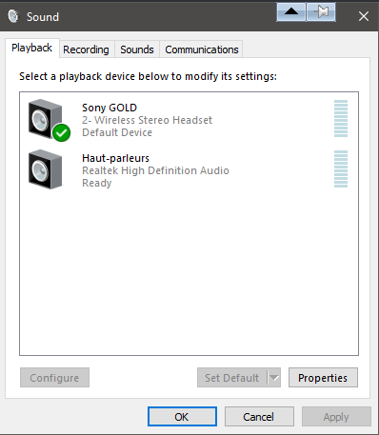
Task: Expand the Set Default dropdown arrow
Action: [x=274, y=378]
